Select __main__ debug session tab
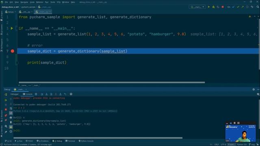Image resolution: width=260 pixels, height=146 pixels. click(20, 89)
